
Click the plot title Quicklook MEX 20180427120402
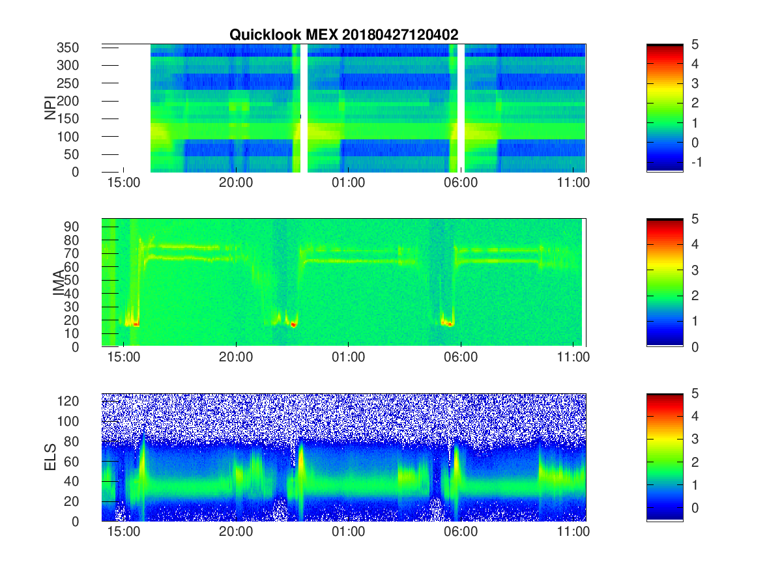[x=343, y=35]
